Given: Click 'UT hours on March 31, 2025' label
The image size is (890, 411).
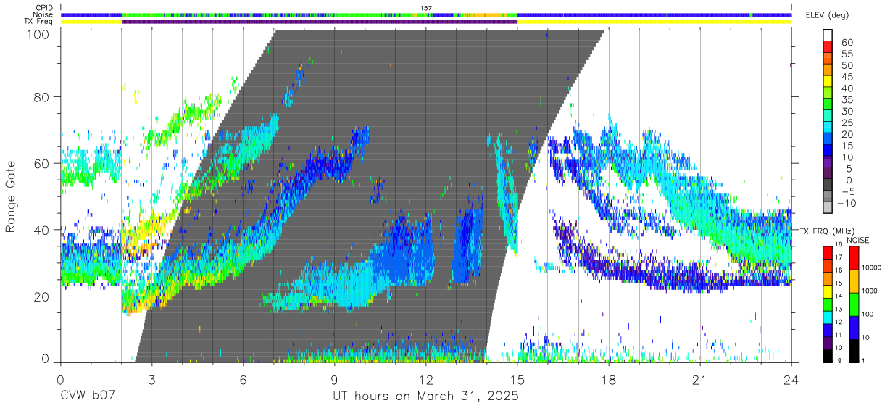Looking at the screenshot, I should [x=425, y=397].
